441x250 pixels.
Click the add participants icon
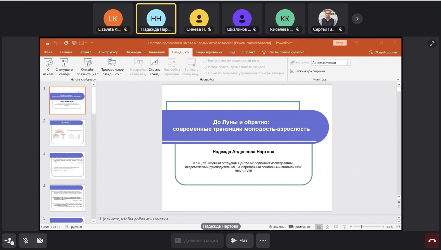[9, 240]
